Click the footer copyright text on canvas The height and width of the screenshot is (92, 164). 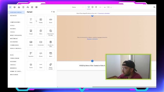coord(92,66)
